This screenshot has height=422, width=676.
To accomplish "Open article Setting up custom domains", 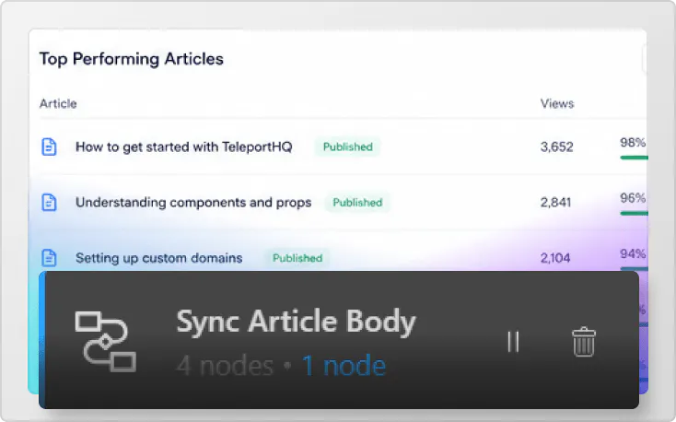I will (158, 258).
